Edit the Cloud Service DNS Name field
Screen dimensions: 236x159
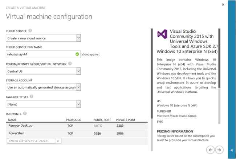43,54
